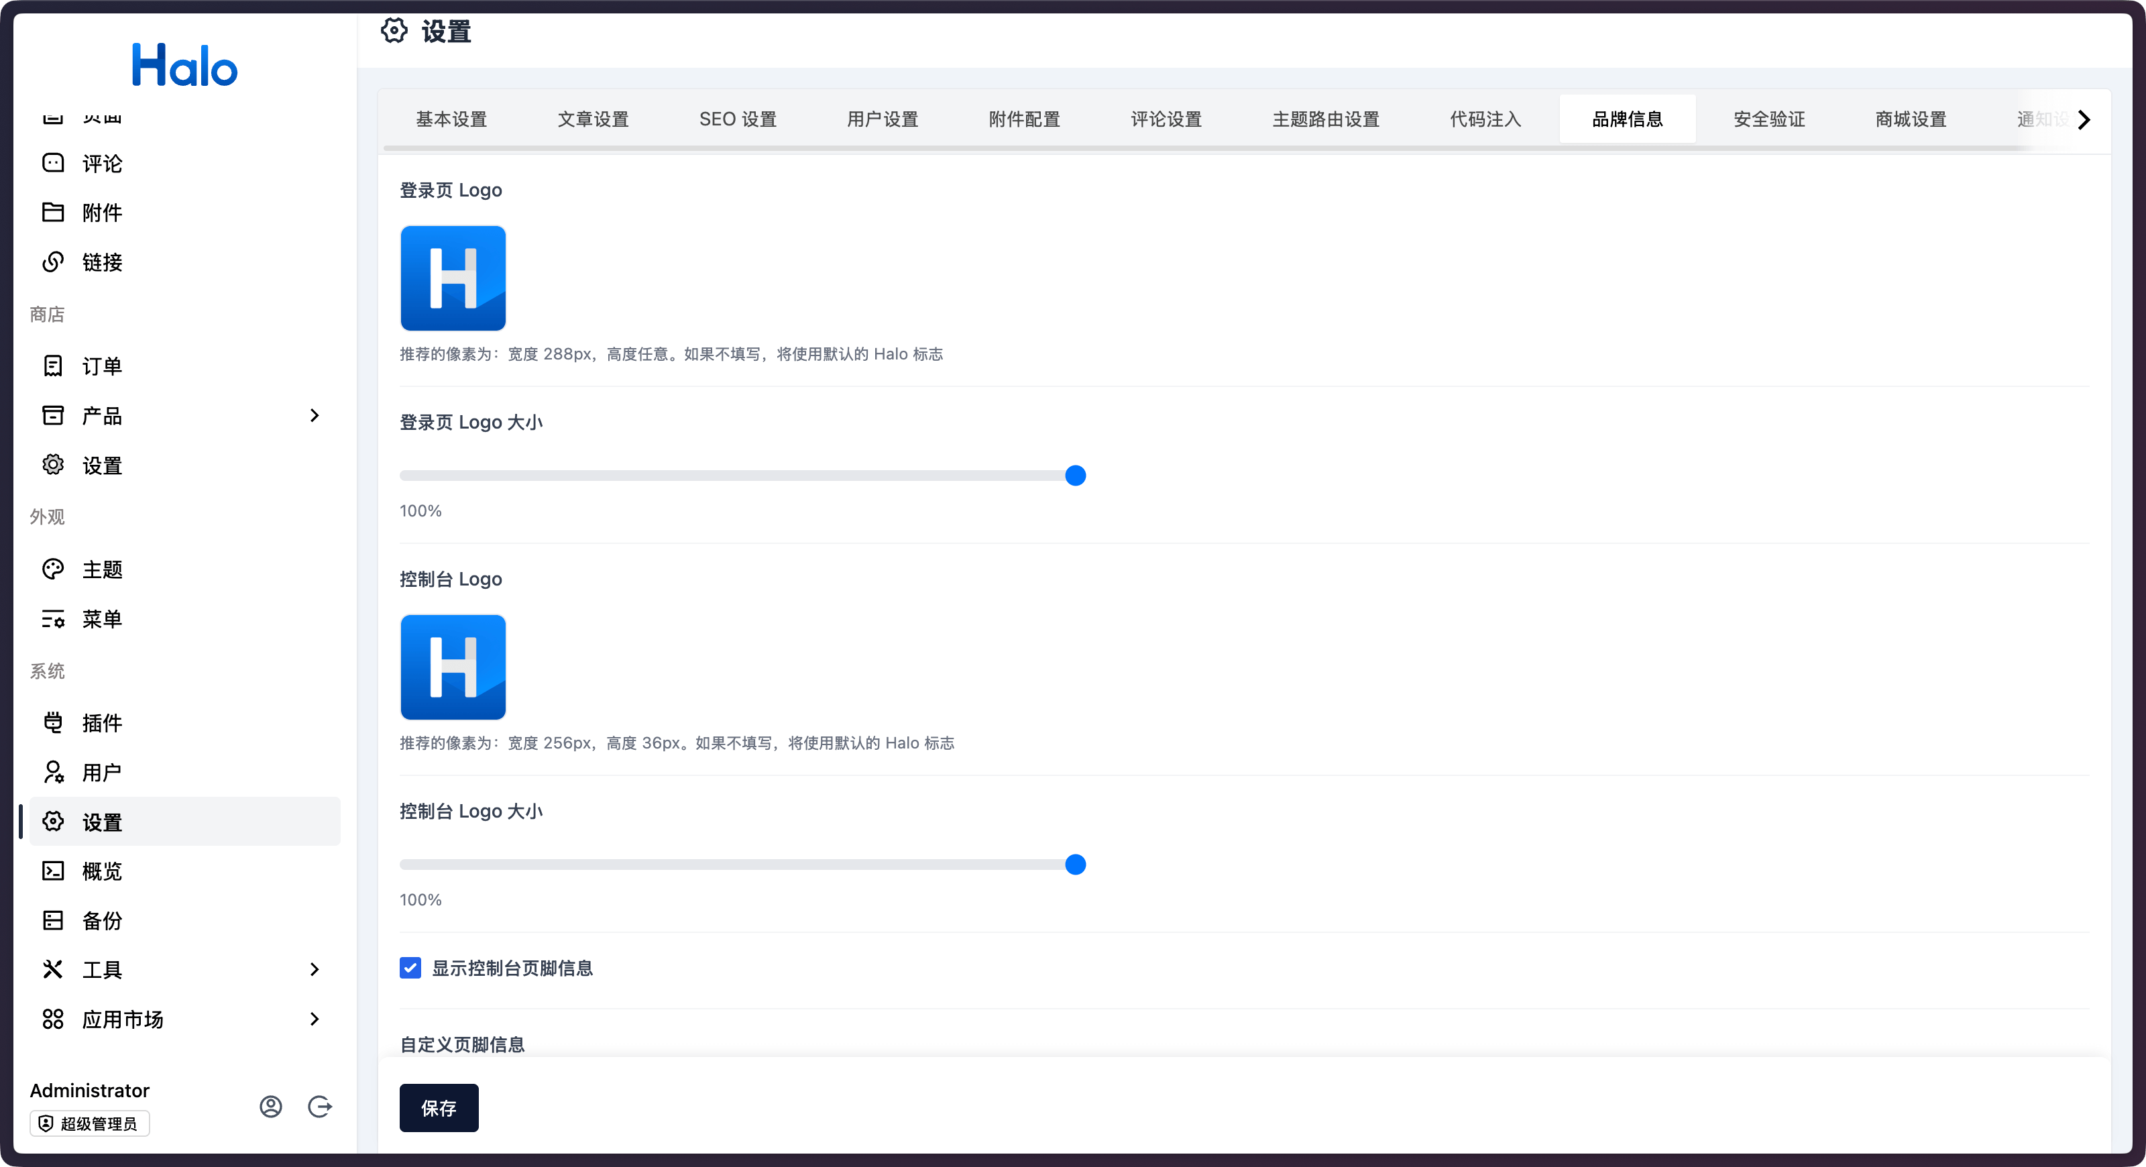Click the Links chain icon
This screenshot has width=2146, height=1167.
point(54,262)
